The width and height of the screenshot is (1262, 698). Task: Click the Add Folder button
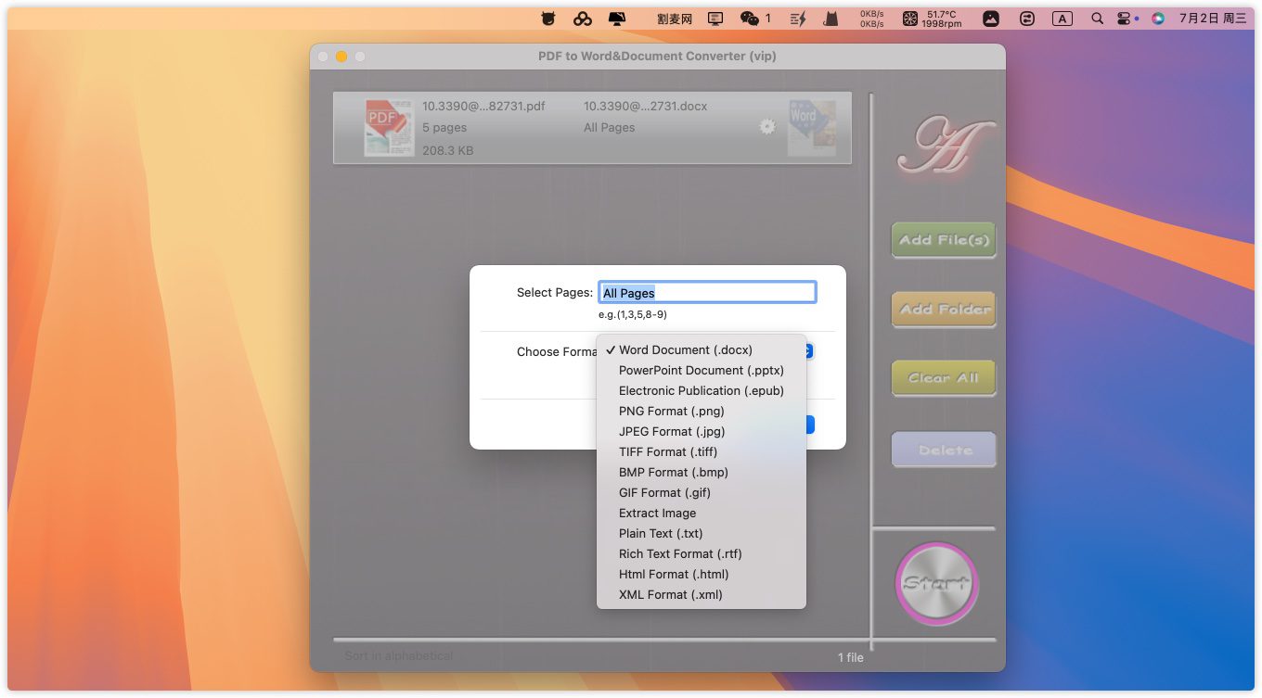(944, 310)
